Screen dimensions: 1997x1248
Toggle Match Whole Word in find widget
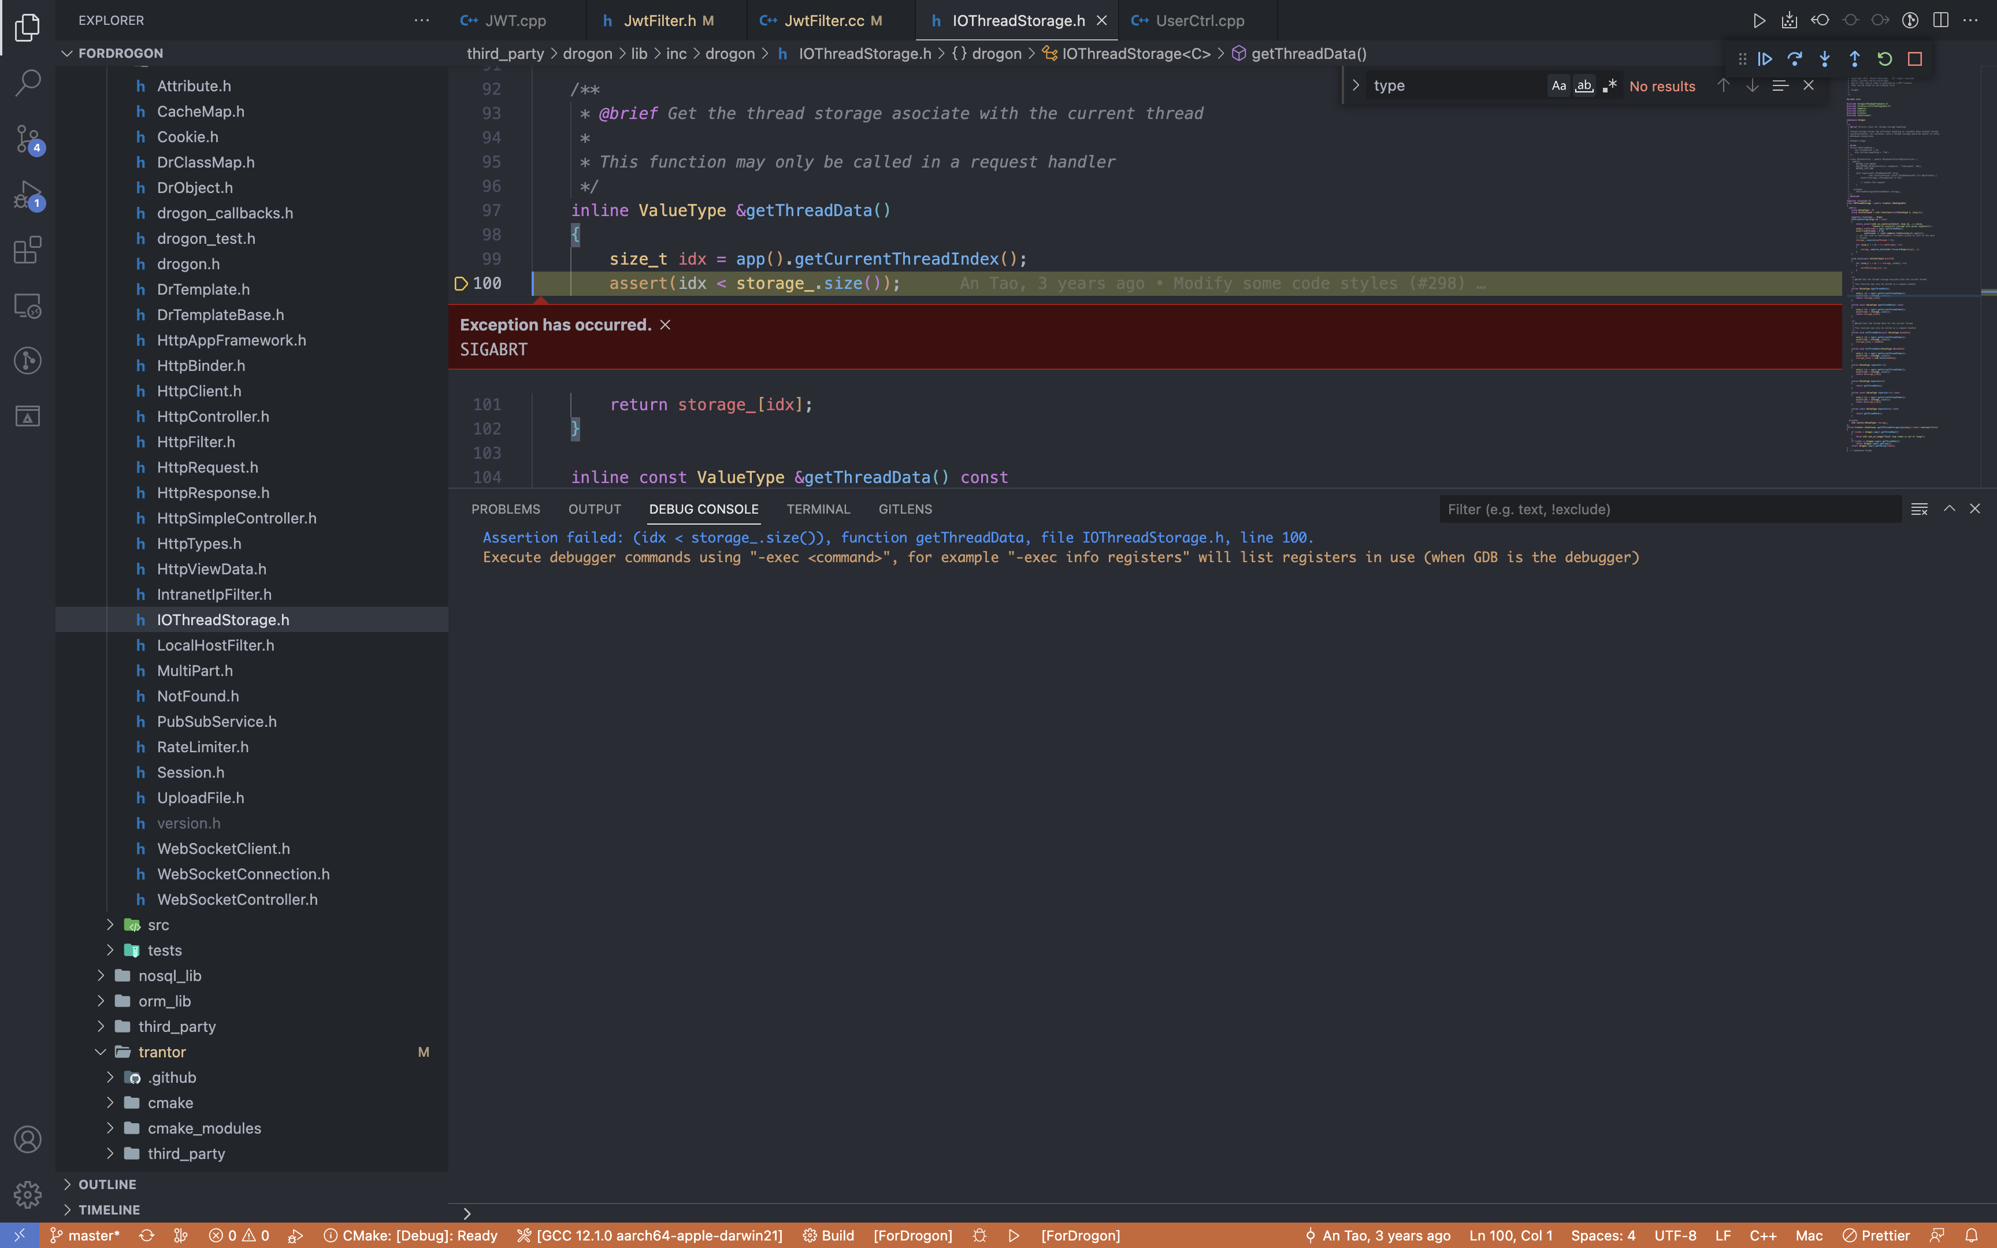[1584, 86]
